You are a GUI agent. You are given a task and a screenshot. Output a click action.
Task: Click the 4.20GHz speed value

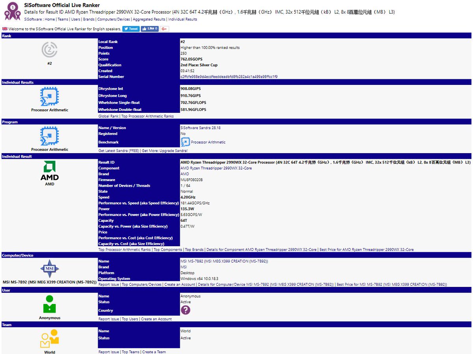[x=188, y=197]
